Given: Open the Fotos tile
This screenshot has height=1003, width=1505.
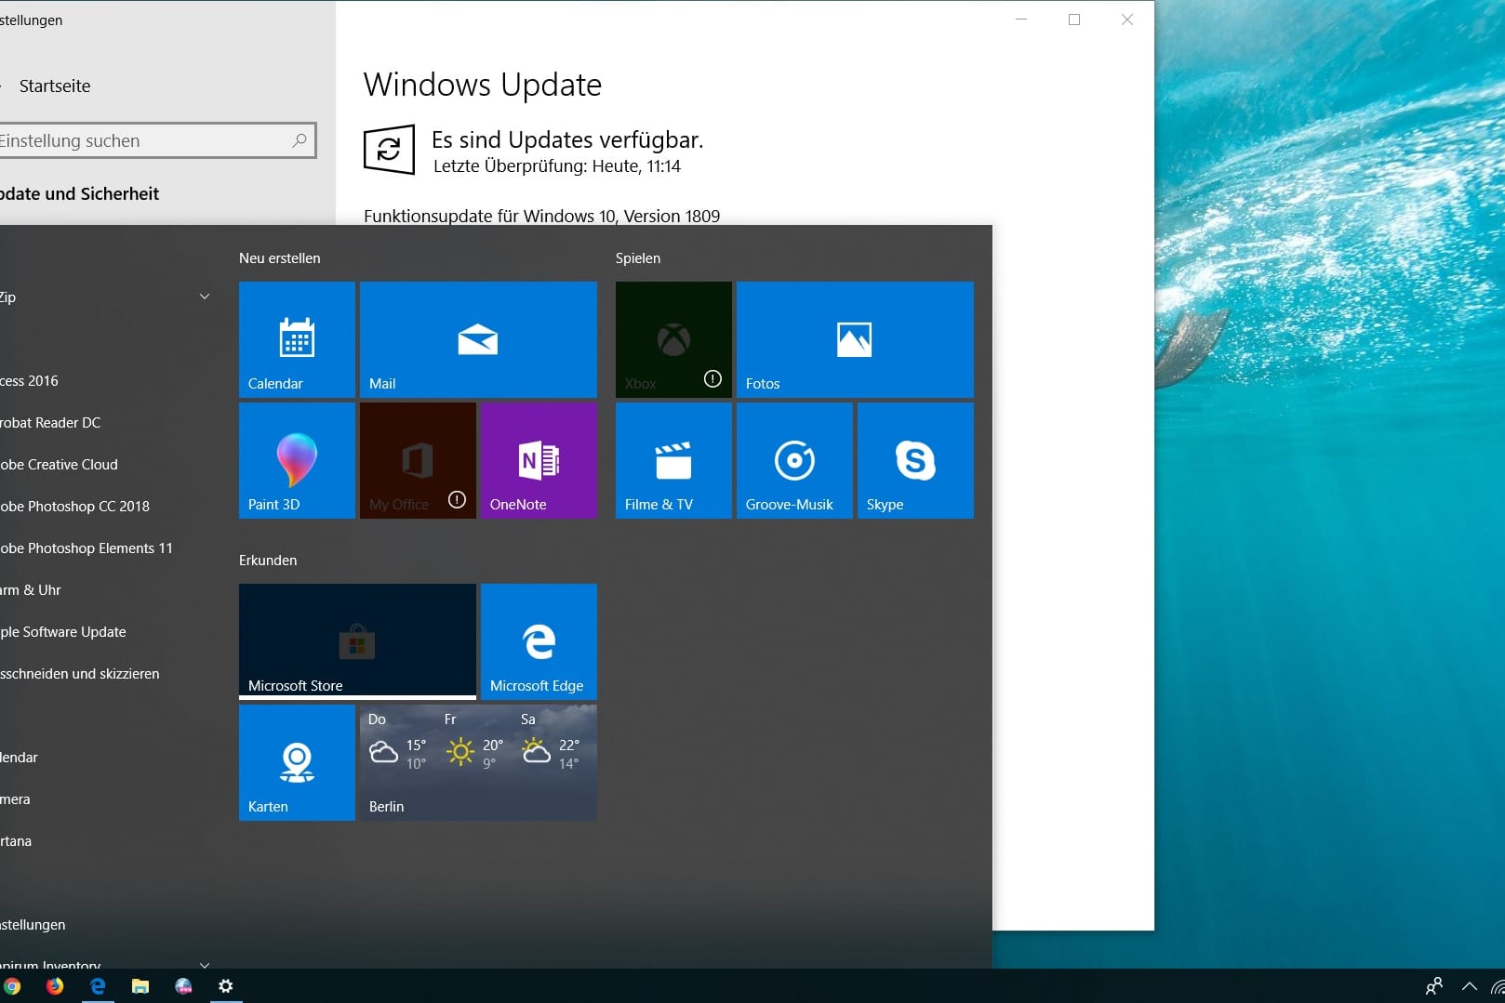Looking at the screenshot, I should (x=855, y=339).
